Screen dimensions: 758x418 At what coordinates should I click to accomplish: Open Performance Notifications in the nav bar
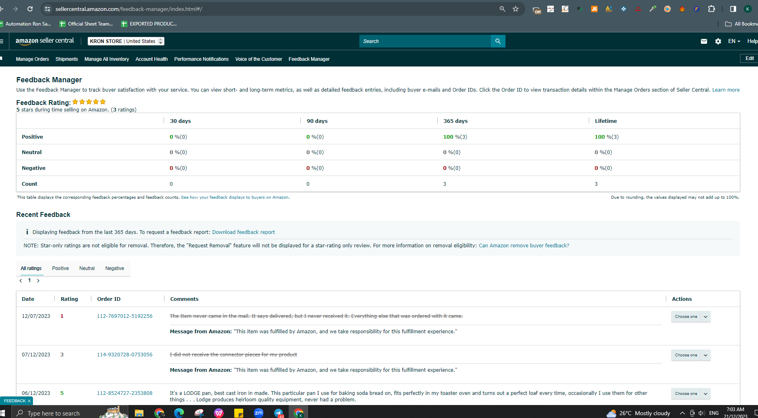(x=201, y=59)
